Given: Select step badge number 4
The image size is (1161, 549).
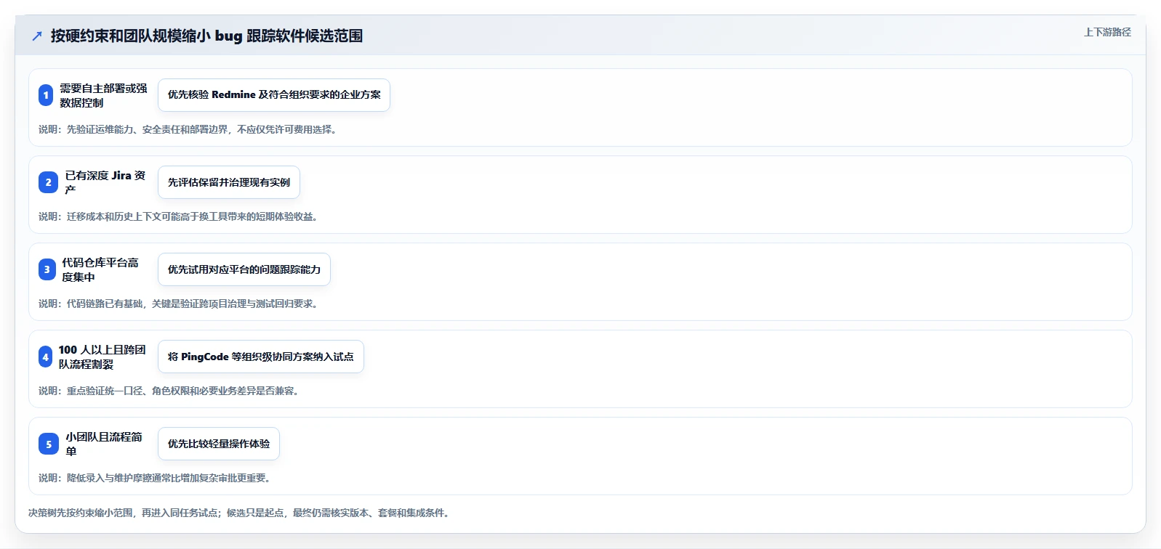Looking at the screenshot, I should tap(46, 357).
